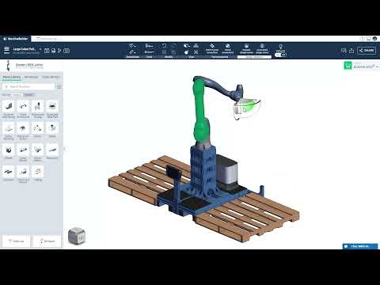The image size is (380, 285).
Task: Select the second Sort by option
Action: 28,95
